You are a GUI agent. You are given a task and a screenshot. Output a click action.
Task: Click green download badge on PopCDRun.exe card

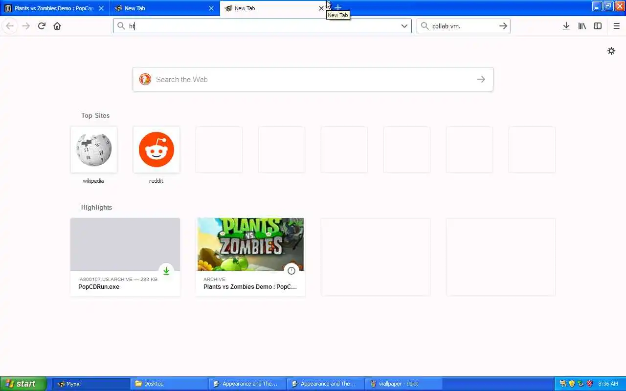(166, 271)
